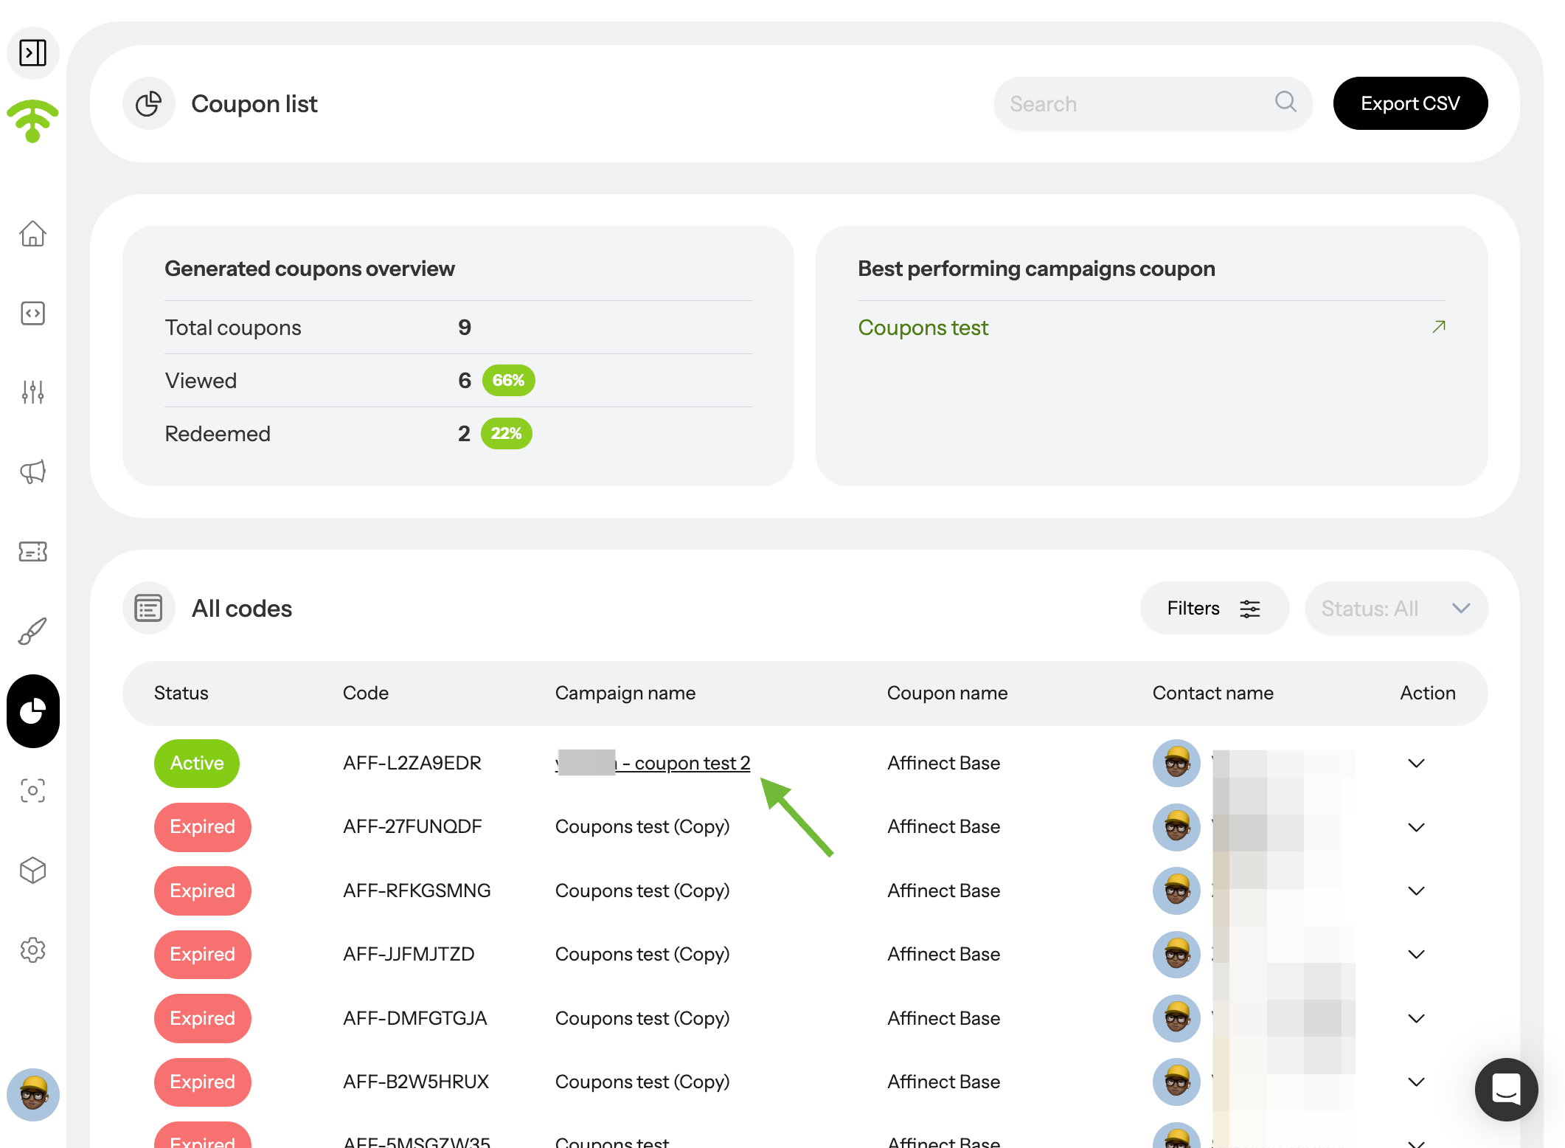1565x1148 pixels.
Task: Click the Status column header
Action: click(181, 694)
